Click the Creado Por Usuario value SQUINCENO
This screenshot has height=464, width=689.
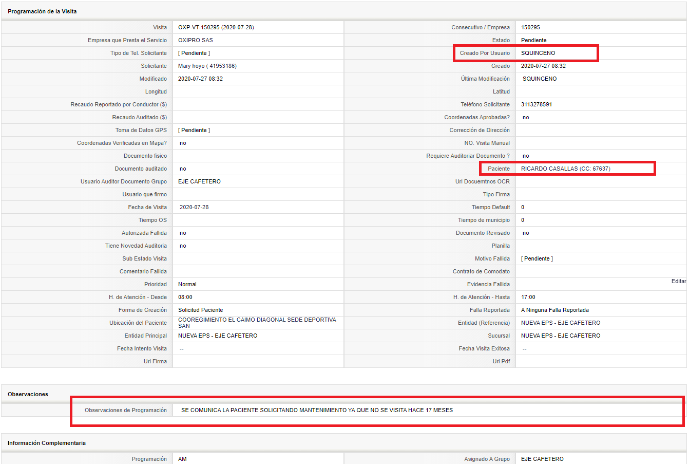[538, 53]
